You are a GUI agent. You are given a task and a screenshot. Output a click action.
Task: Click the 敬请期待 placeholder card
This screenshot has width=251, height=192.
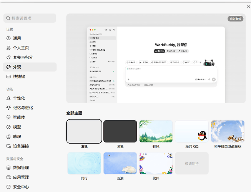click(192, 163)
